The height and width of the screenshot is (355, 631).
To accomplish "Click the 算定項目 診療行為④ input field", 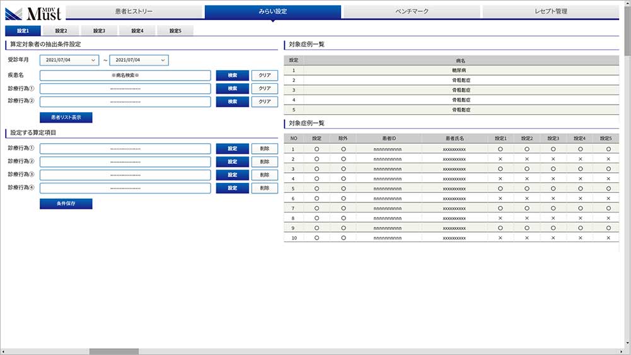I will tap(125, 188).
